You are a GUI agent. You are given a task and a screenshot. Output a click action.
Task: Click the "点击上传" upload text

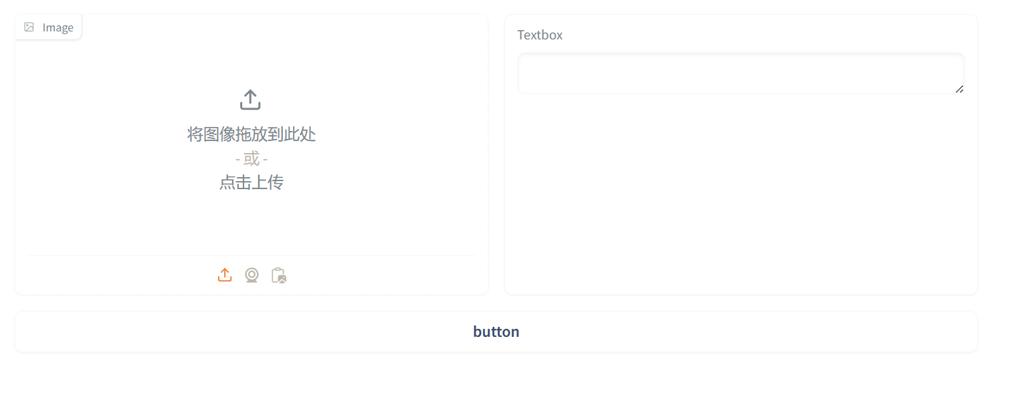tap(251, 182)
